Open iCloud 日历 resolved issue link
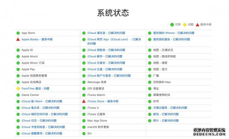 39,120
